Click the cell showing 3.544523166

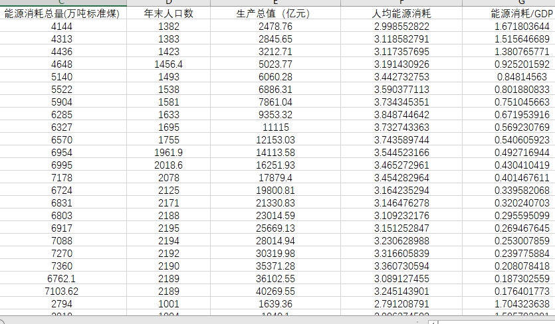click(x=401, y=153)
